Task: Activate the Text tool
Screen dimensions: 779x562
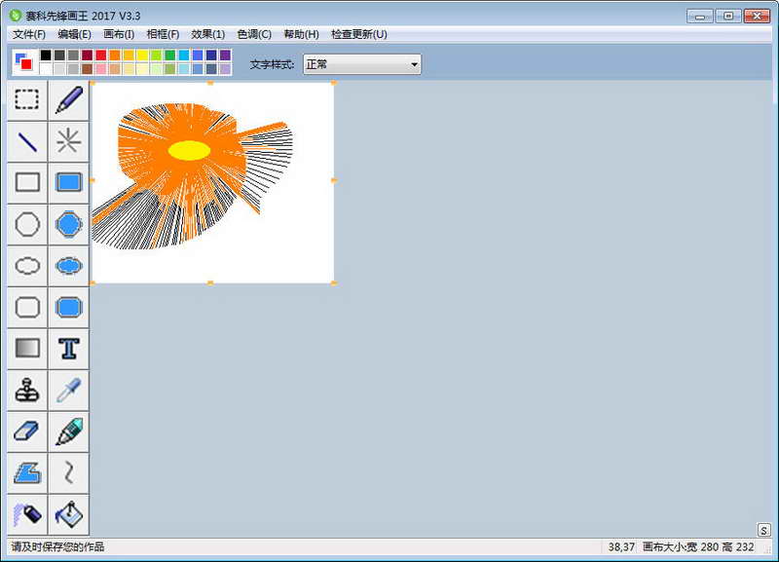Action: [68, 348]
